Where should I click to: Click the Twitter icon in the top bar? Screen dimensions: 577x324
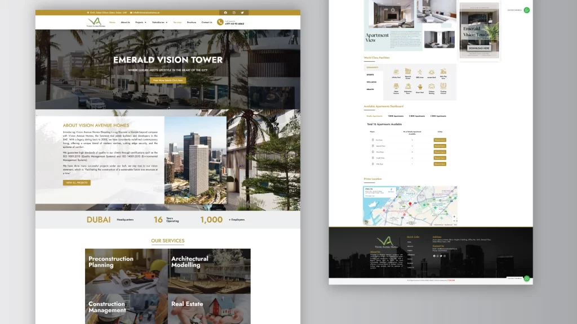pos(243,12)
